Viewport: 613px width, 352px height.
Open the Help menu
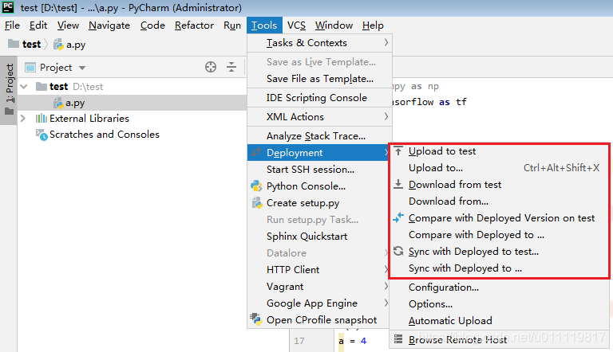tap(373, 25)
